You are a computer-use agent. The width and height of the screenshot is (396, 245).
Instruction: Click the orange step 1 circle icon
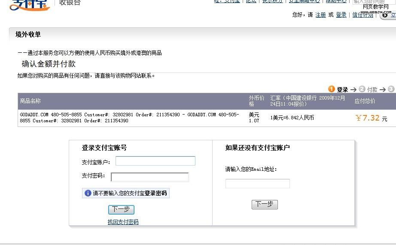coord(331,89)
